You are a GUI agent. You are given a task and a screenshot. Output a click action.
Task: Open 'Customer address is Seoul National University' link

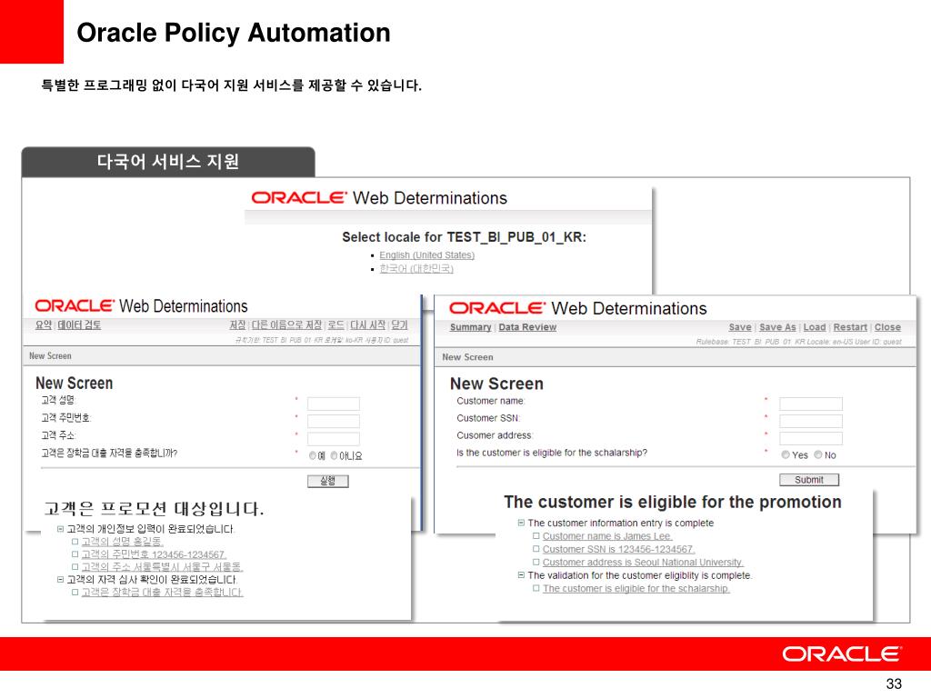click(643, 562)
